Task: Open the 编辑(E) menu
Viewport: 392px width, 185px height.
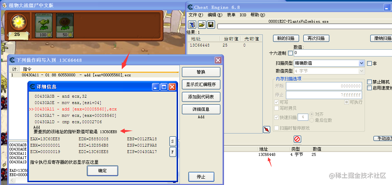Action: tap(215, 15)
